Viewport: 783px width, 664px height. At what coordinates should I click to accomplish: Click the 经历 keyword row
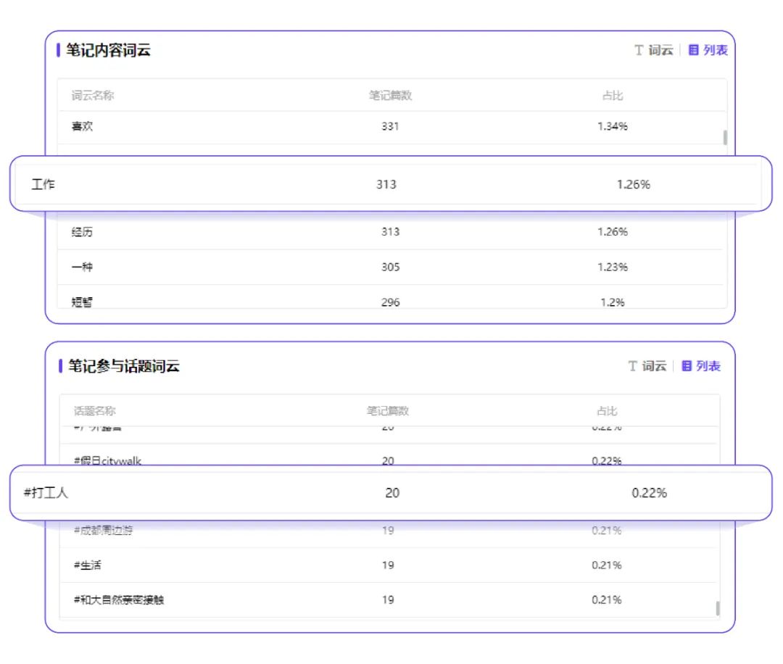pyautogui.click(x=391, y=232)
